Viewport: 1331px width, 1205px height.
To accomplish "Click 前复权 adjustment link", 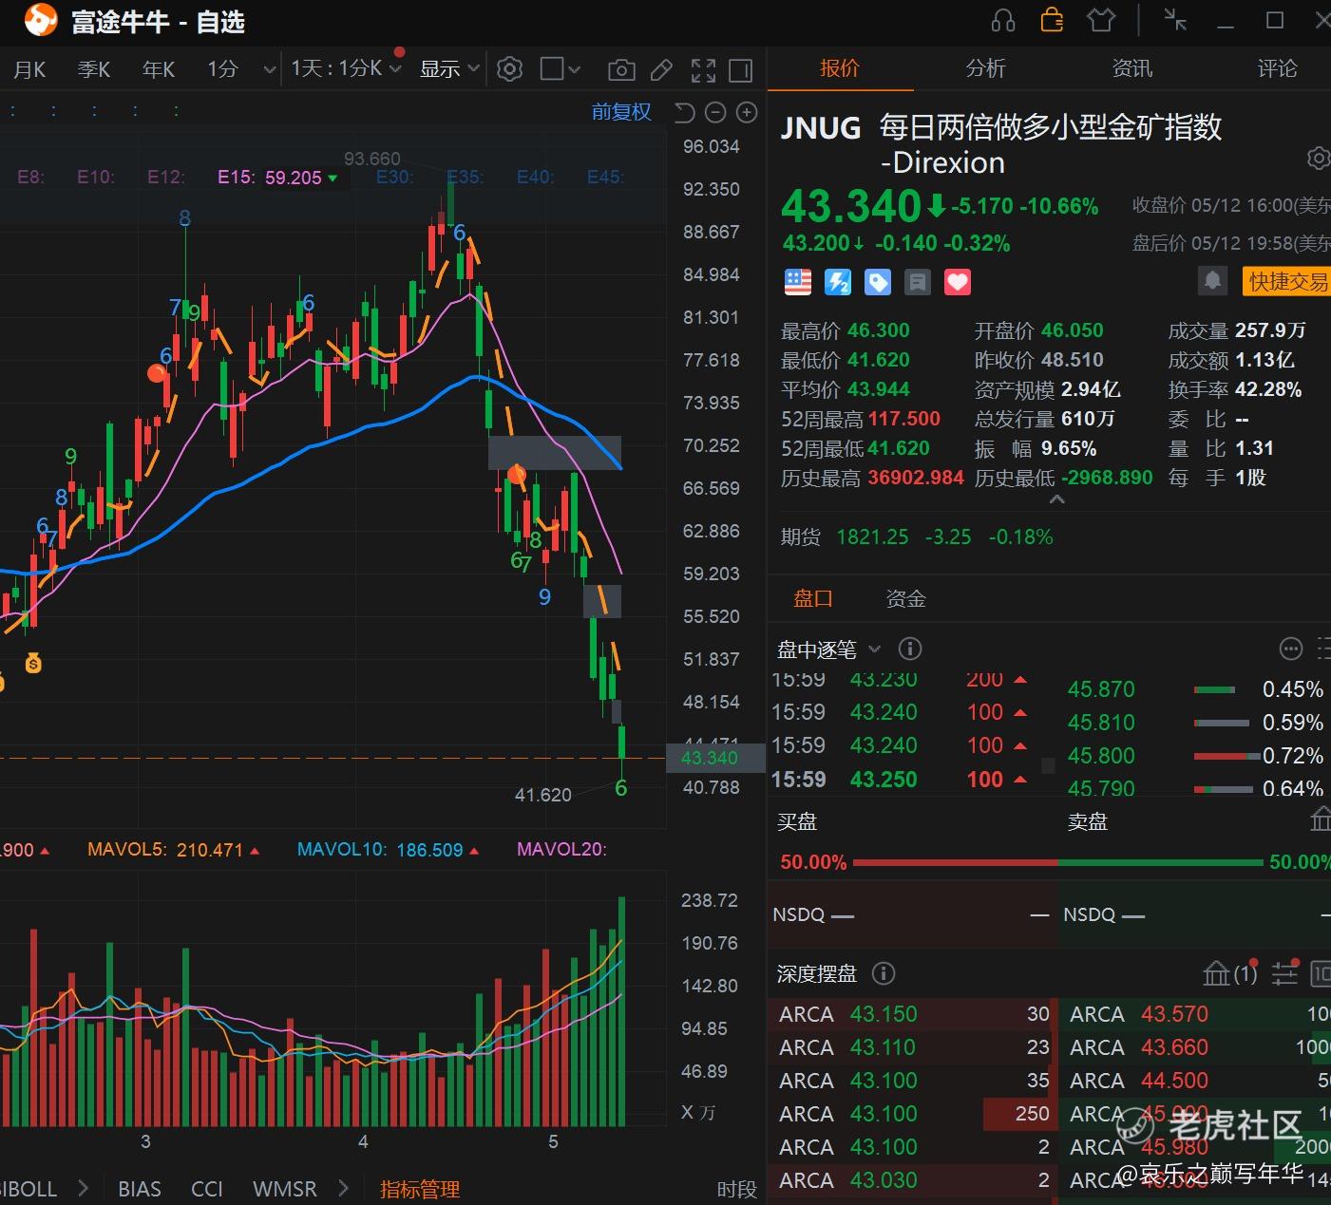I will click(621, 112).
